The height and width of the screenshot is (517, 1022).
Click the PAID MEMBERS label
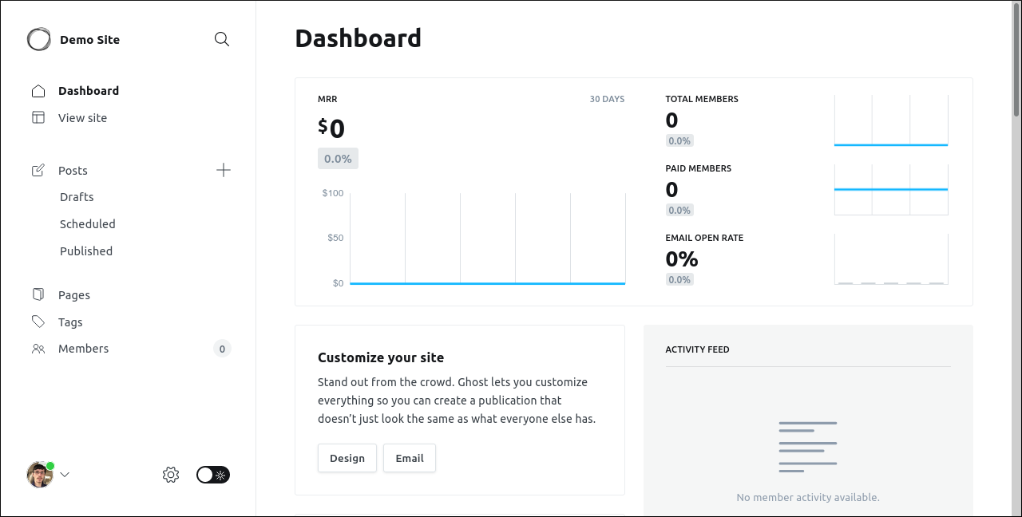click(698, 168)
